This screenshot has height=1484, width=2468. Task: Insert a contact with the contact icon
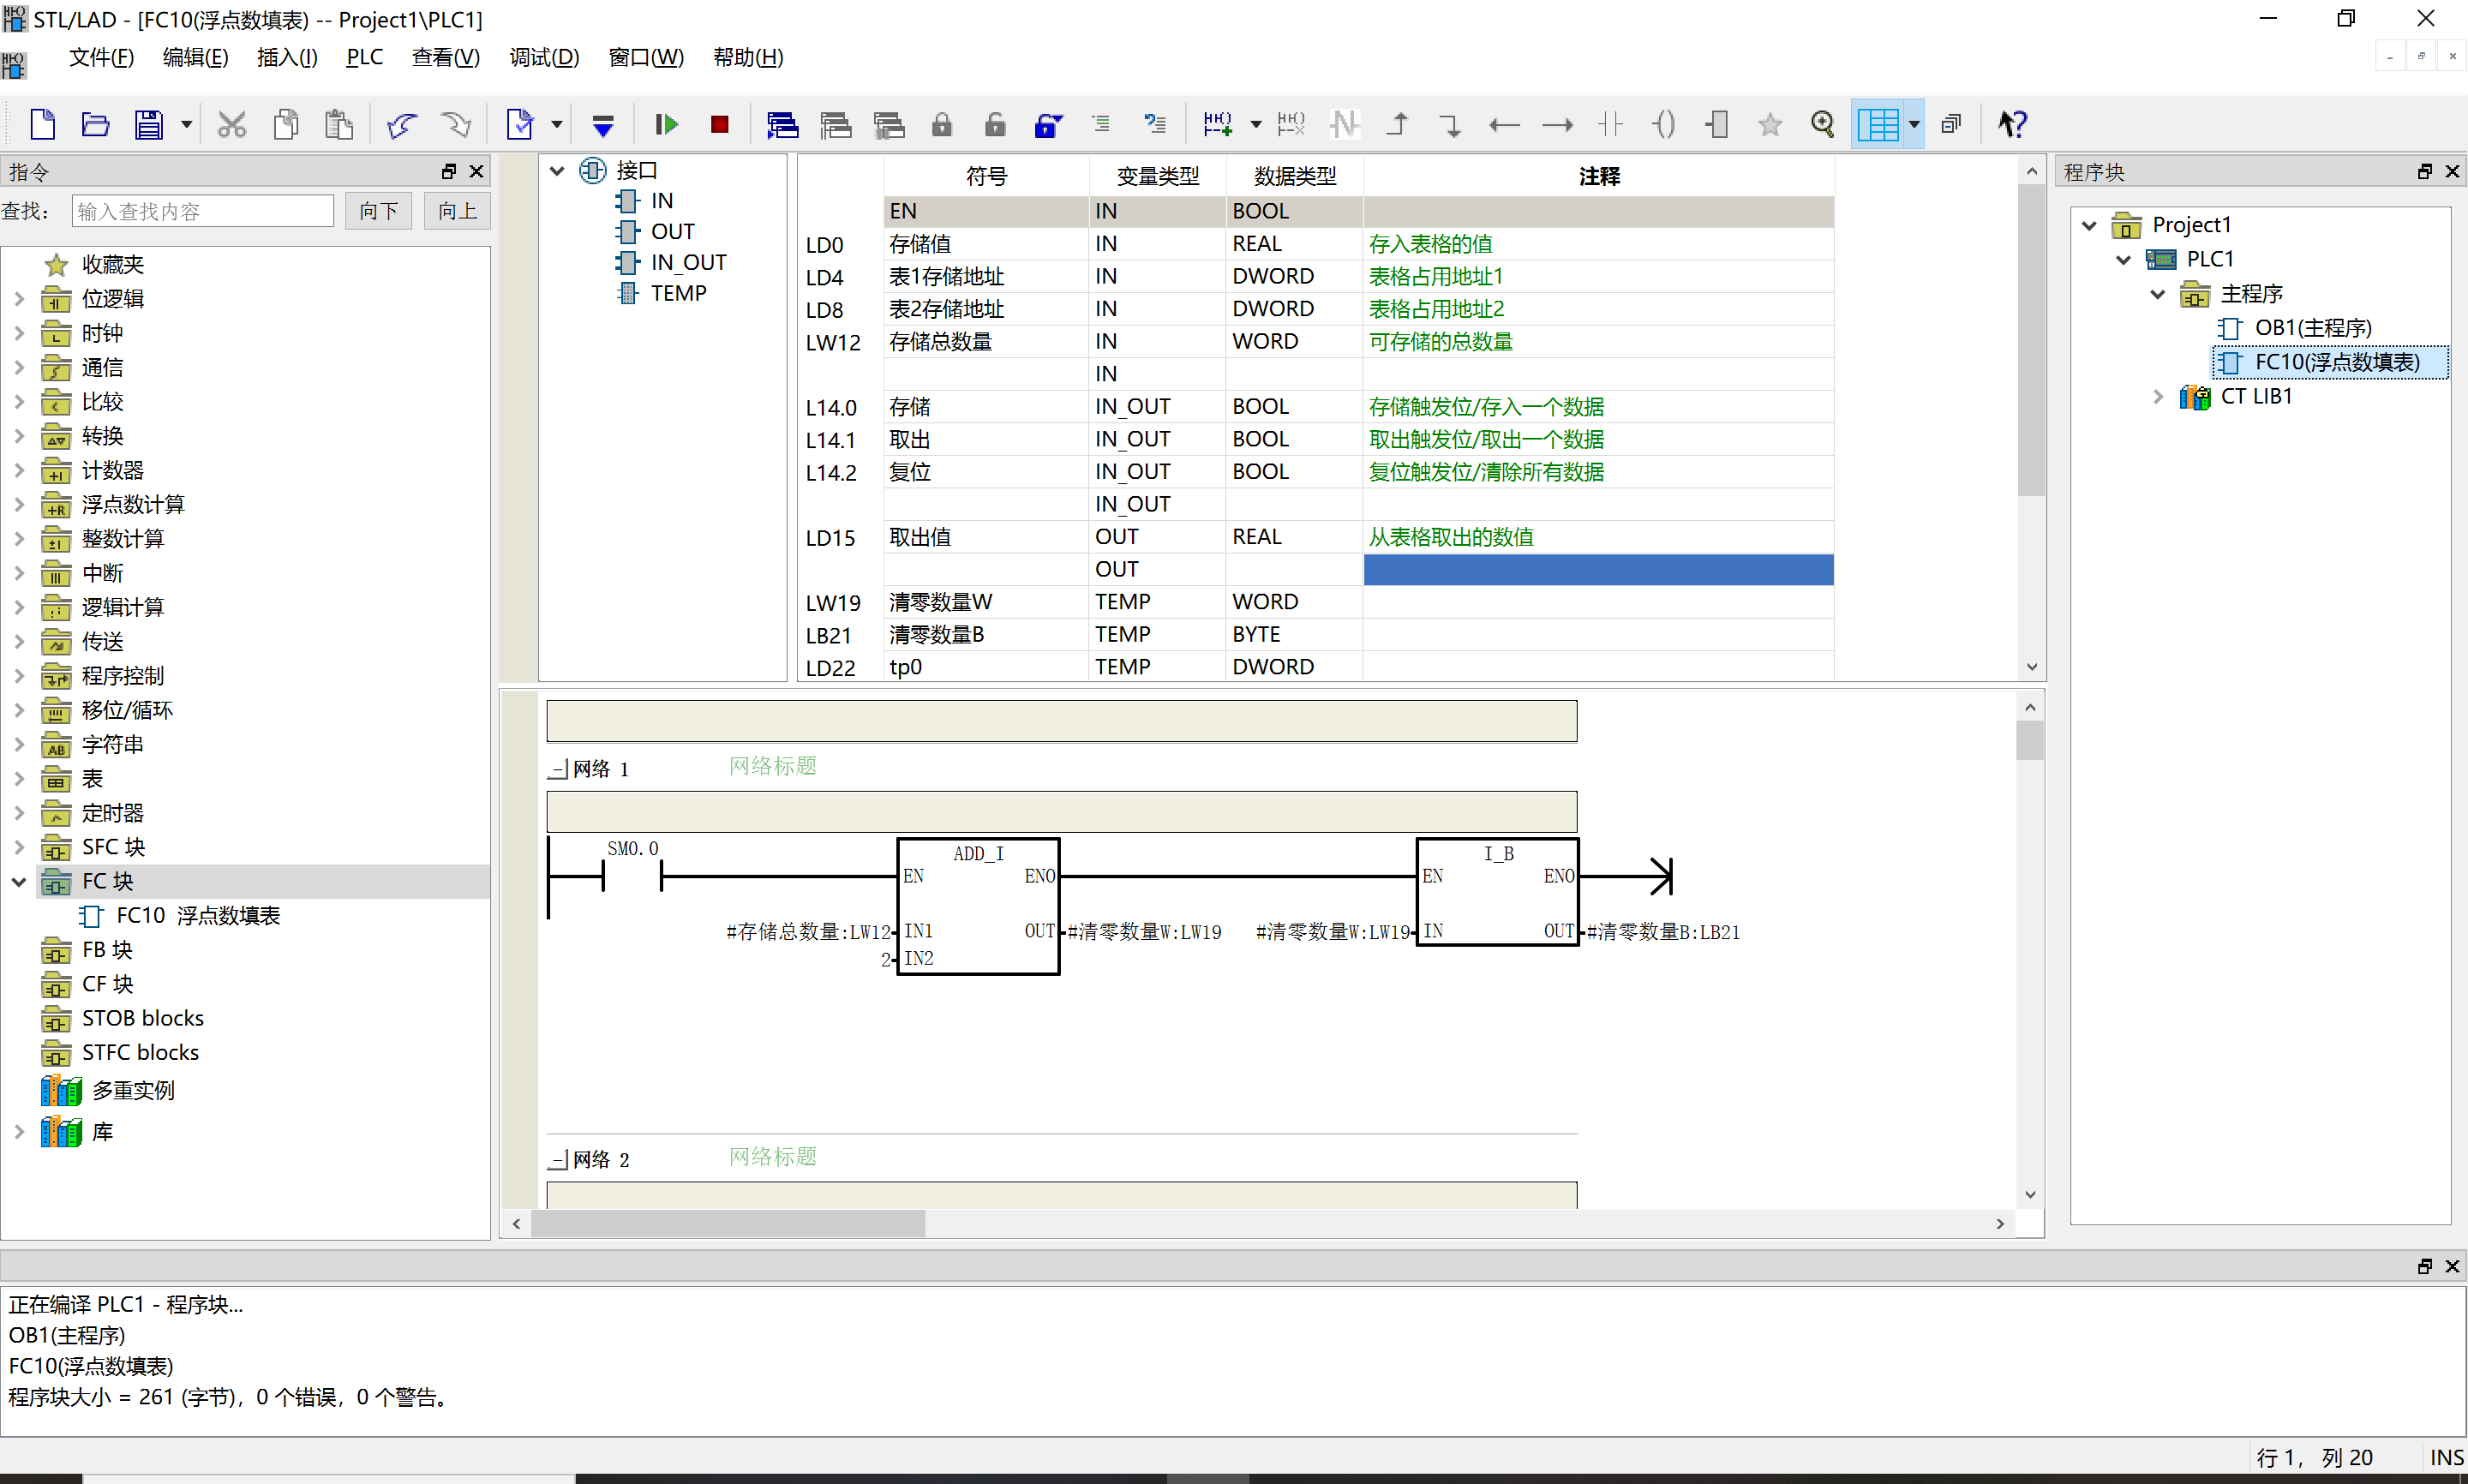pos(1610,124)
